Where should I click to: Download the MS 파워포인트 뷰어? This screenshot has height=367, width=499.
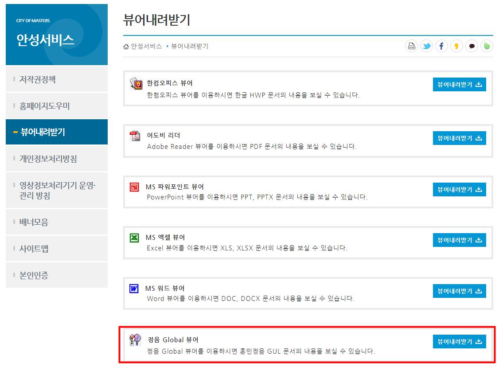coord(459,189)
